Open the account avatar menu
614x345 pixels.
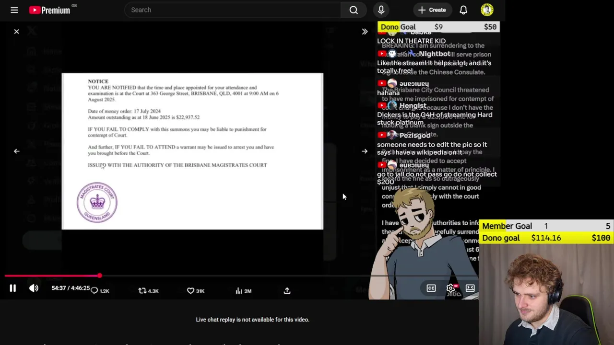click(x=487, y=10)
